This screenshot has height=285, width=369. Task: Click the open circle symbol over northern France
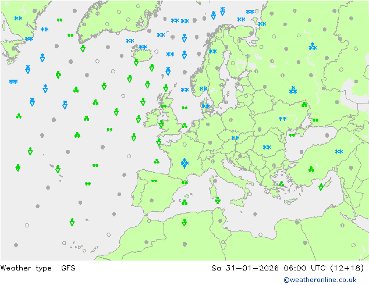(x=185, y=144)
